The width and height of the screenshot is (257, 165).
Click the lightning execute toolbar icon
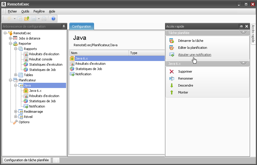pos(9,19)
